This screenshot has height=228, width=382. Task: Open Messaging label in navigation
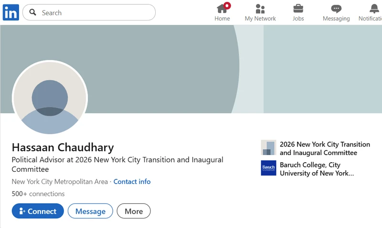336,19
